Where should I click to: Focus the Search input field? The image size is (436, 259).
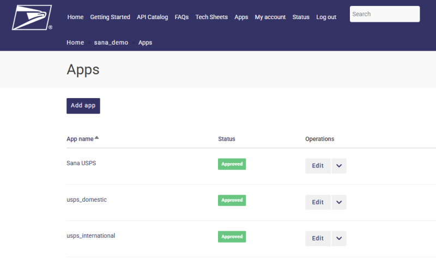385,14
